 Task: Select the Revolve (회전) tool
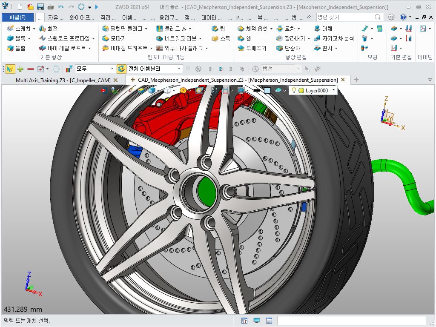coord(49,29)
